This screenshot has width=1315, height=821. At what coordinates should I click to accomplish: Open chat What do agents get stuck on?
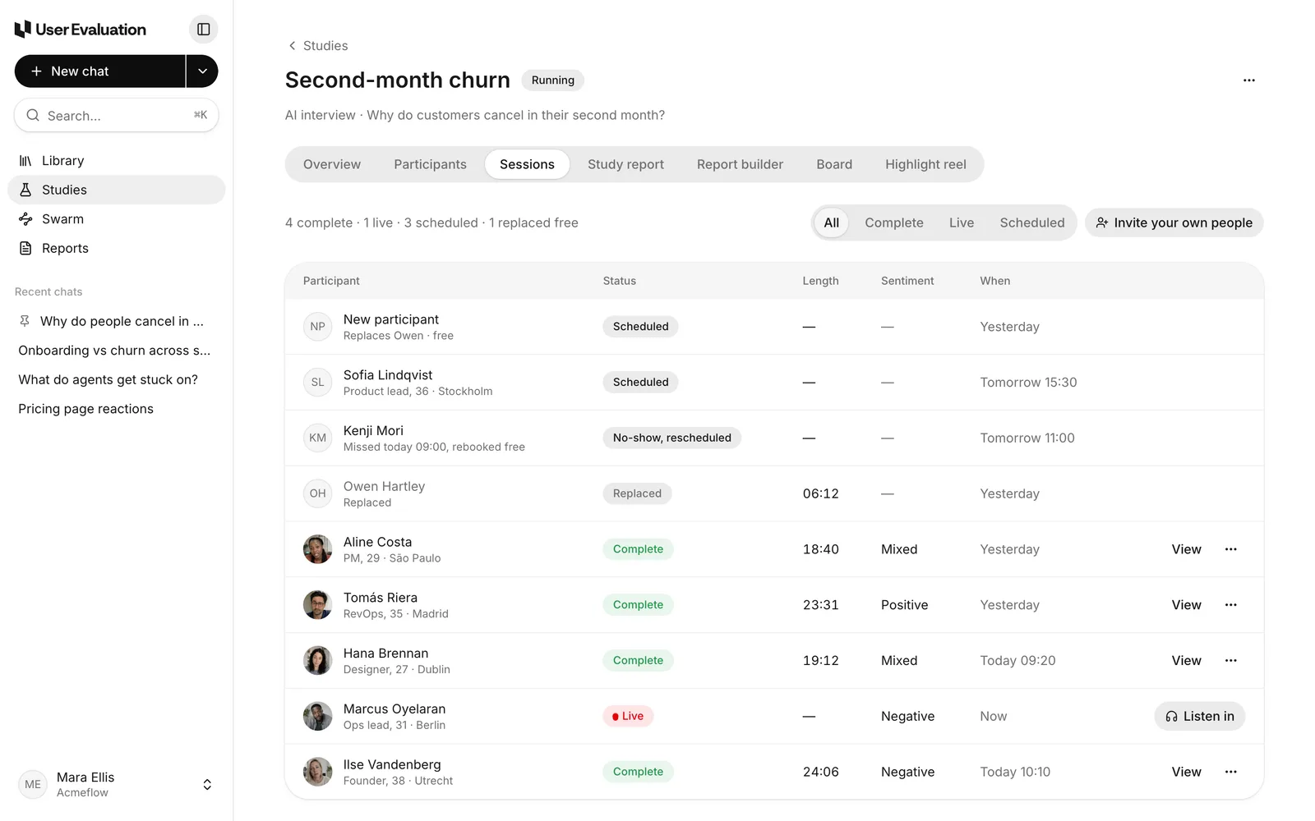pyautogui.click(x=117, y=379)
